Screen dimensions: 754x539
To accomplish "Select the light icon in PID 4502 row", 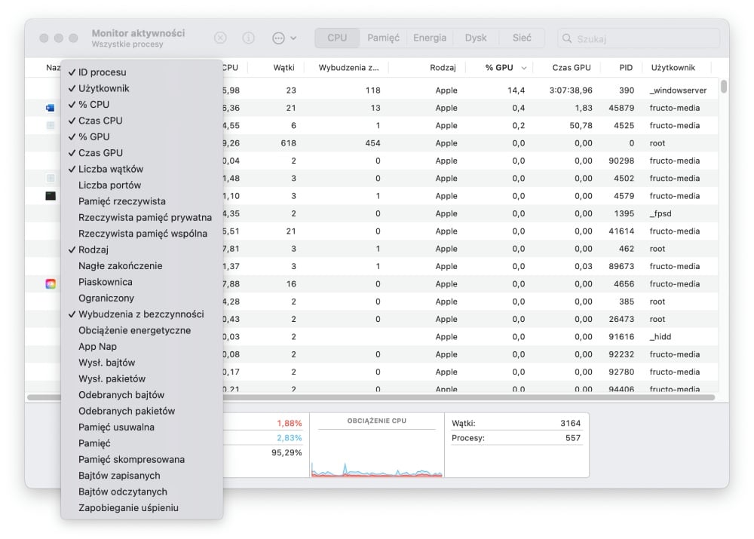I will pos(51,179).
